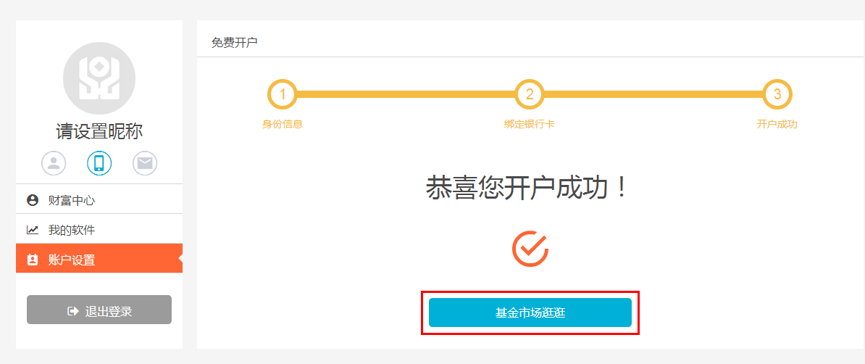Viewport: 865px width, 364px height.
Task: Click step 3 circle 开户成功
Action: click(x=777, y=94)
